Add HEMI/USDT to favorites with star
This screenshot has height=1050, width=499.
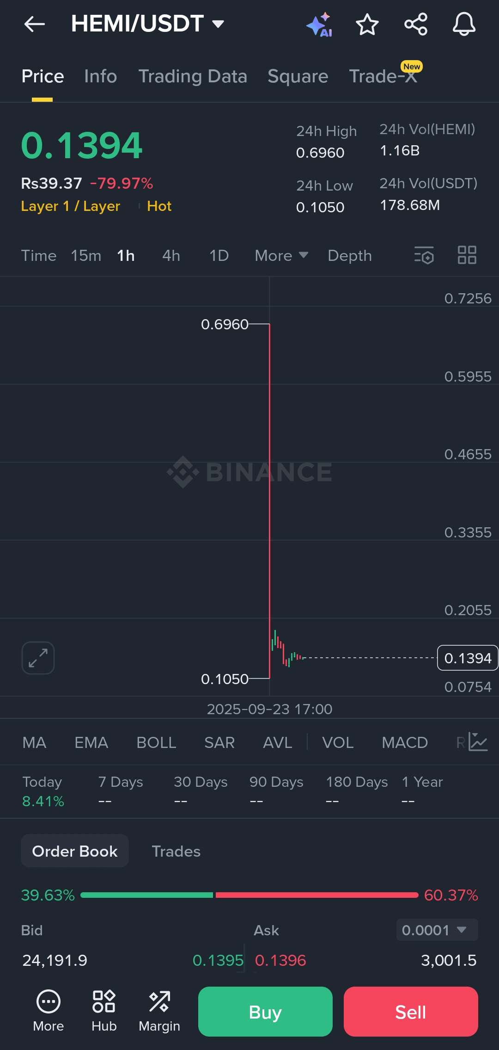[367, 25]
